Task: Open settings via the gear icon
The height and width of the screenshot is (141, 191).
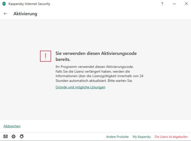Action: (x=13, y=136)
